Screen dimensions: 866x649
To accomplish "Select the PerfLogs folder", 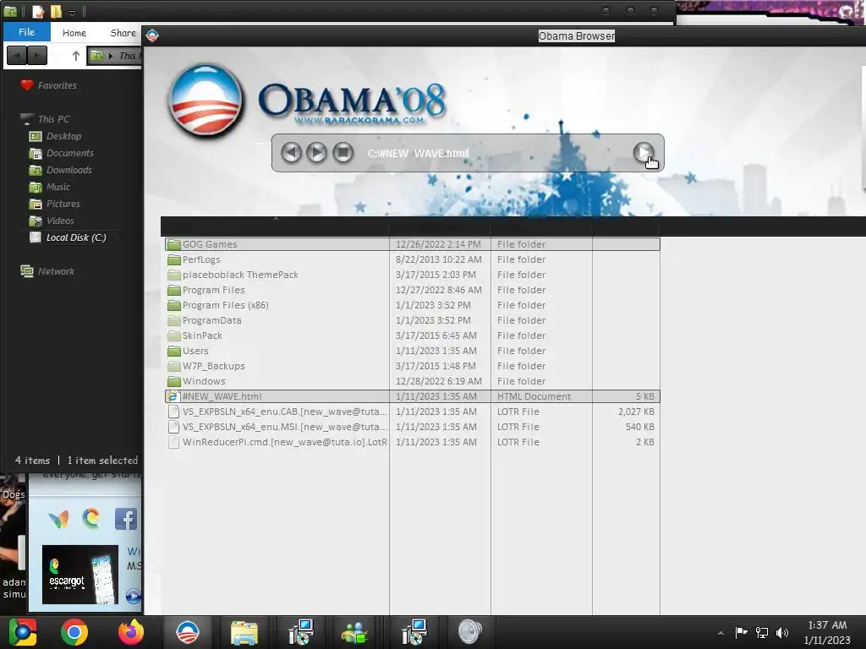I will click(x=412, y=259).
